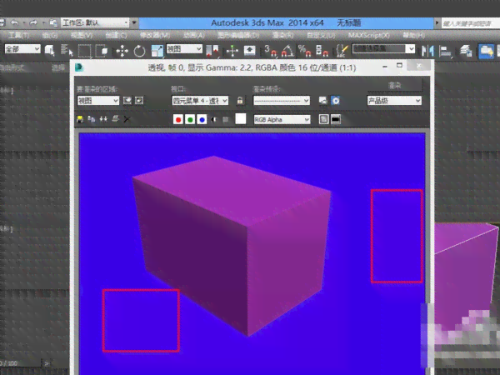Click the Edit Named Selection Sets icon

pos(341,51)
